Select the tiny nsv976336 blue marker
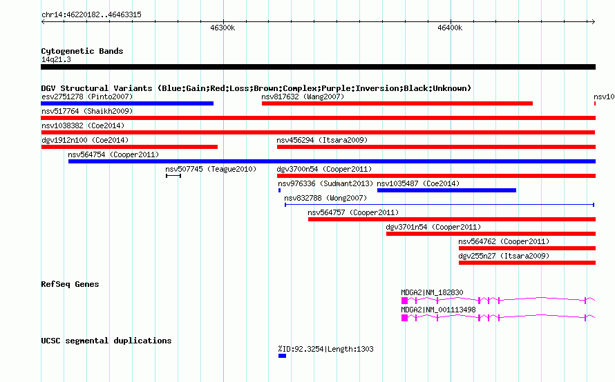This screenshot has width=615, height=382. pyautogui.click(x=279, y=190)
